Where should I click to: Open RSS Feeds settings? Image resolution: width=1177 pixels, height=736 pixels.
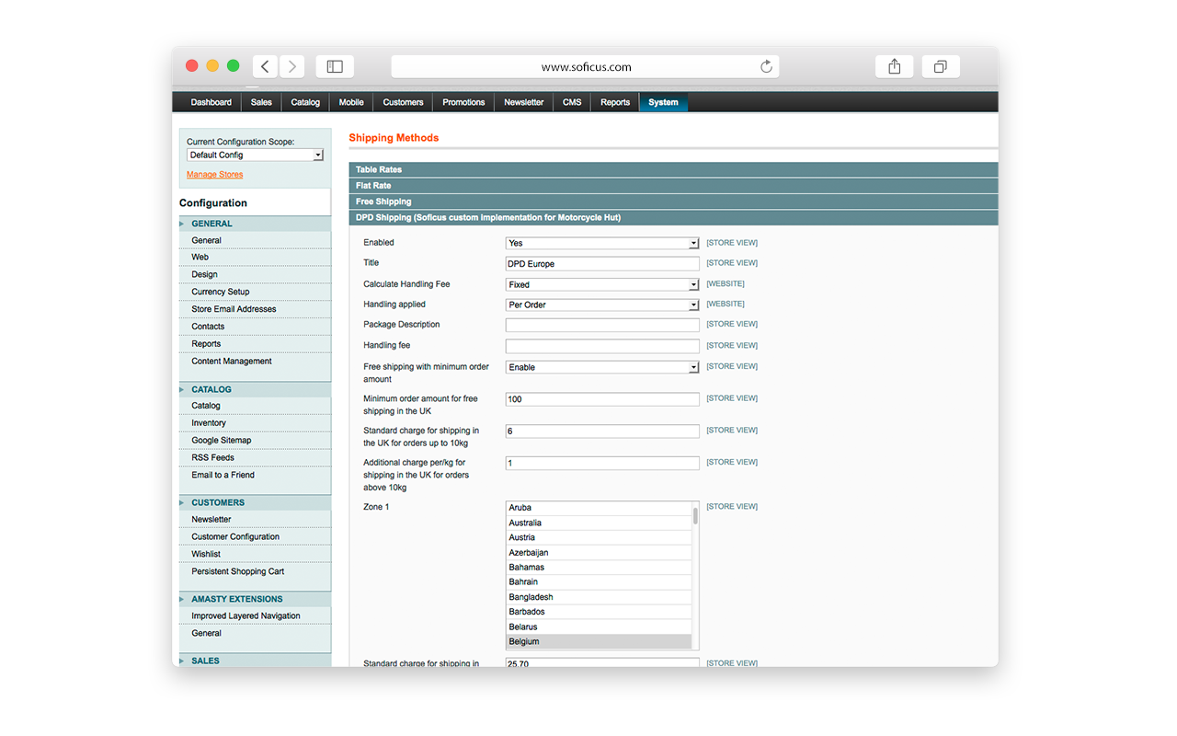pyautogui.click(x=213, y=457)
